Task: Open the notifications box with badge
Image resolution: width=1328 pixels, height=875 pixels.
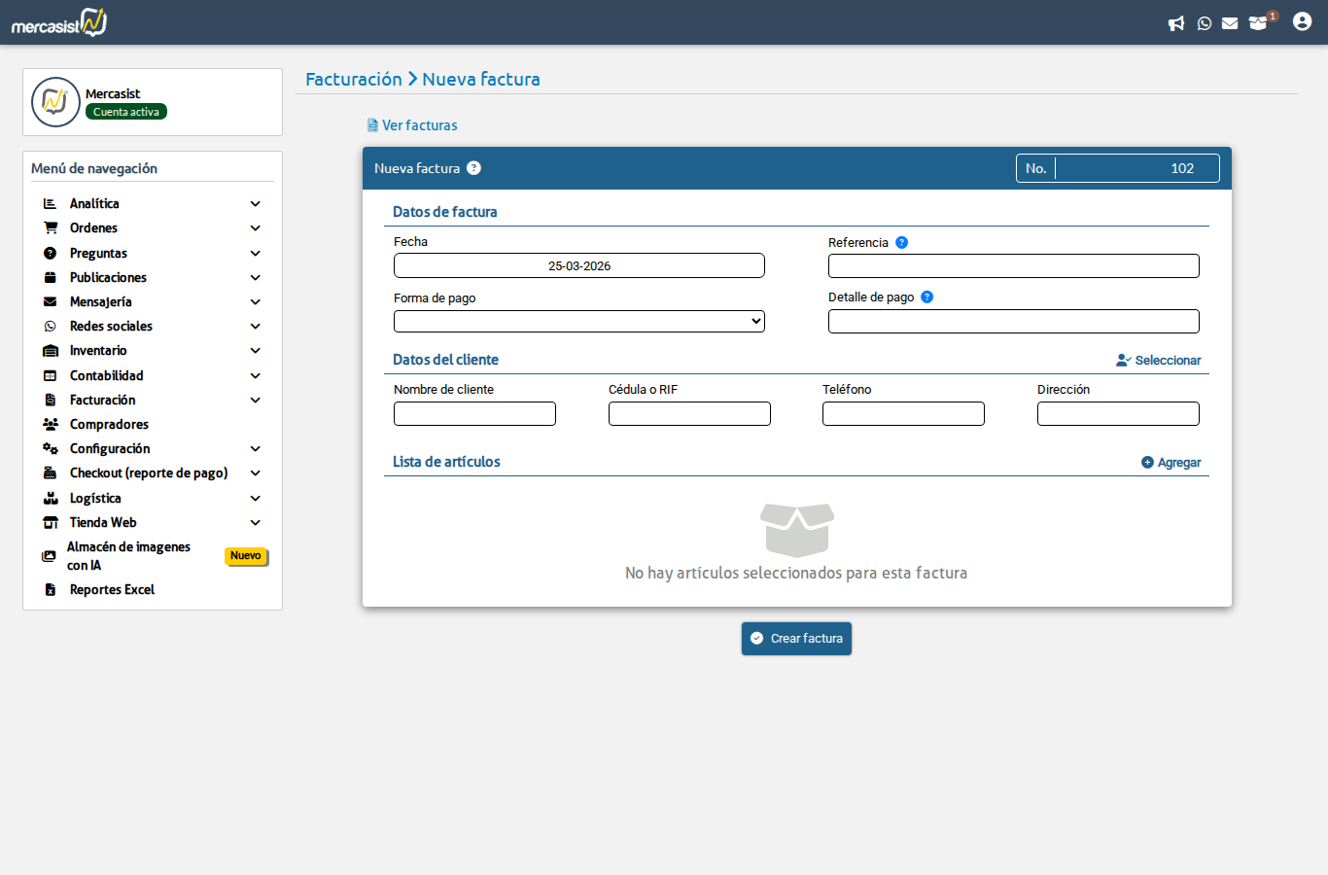Action: tap(1259, 23)
